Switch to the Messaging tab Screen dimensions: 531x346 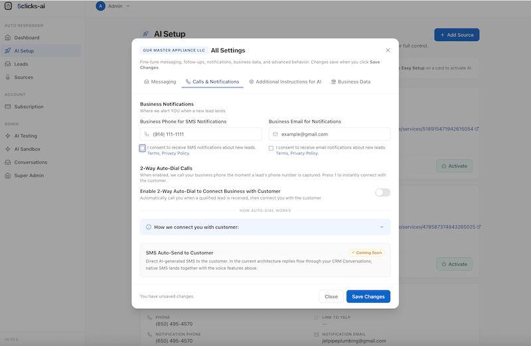click(160, 82)
